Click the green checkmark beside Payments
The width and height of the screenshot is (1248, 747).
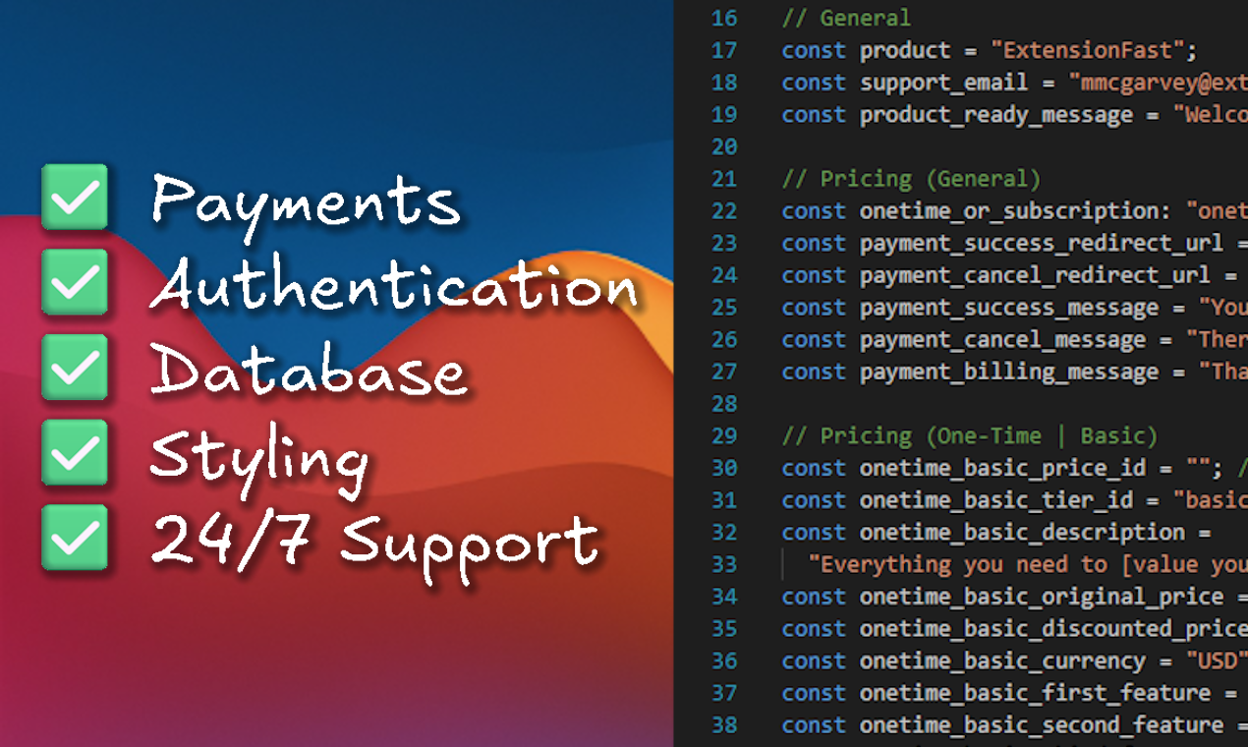click(x=75, y=197)
